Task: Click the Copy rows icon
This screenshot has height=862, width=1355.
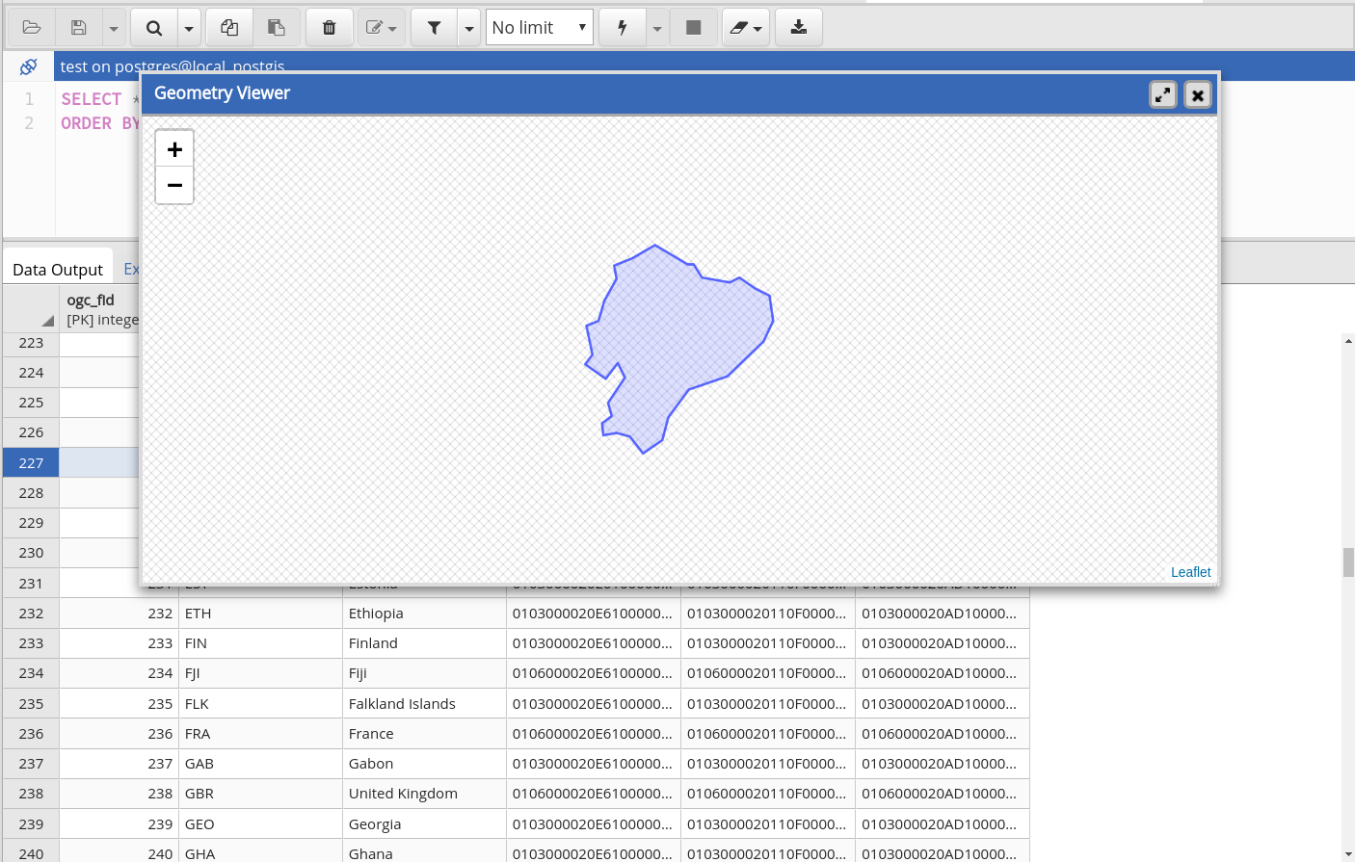Action: coord(229,28)
